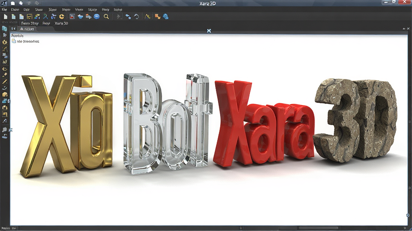
Task: Select the diagonal line tool in left sidebar
Action: point(5,82)
